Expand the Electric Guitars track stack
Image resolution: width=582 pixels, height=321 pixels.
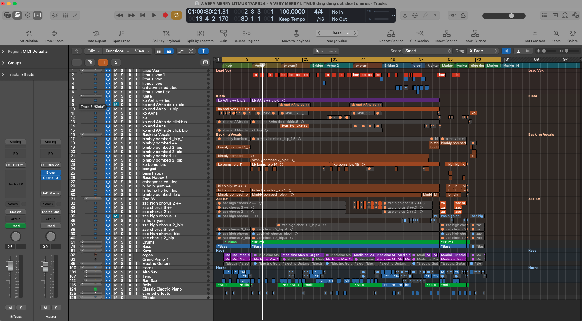pos(82,263)
